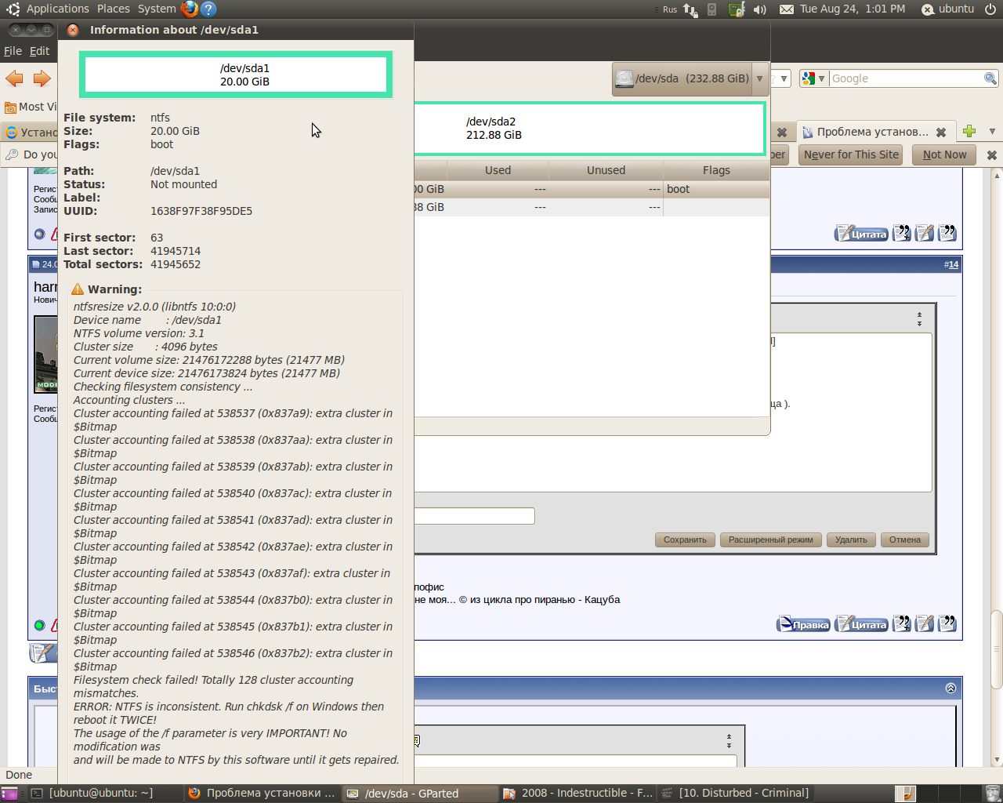Click Never for This Site button
The height and width of the screenshot is (803, 1003).
(850, 154)
